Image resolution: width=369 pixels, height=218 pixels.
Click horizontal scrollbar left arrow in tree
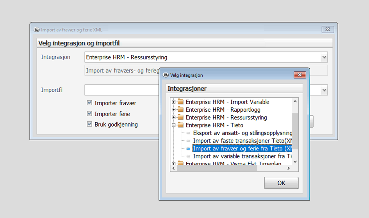[x=174, y=168]
